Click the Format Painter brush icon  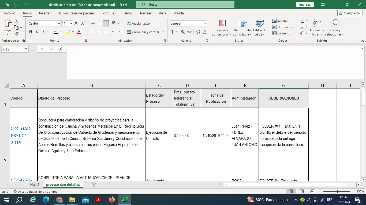tap(16, 34)
